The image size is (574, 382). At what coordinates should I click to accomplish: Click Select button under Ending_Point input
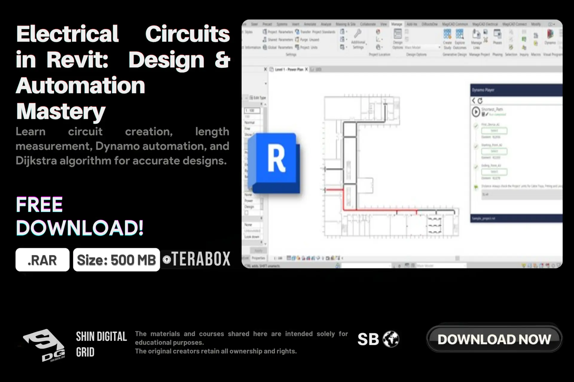click(494, 172)
